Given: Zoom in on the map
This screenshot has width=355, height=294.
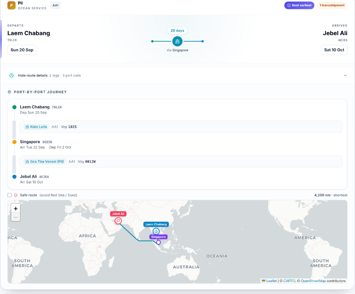Looking at the screenshot, I should point(15,208).
